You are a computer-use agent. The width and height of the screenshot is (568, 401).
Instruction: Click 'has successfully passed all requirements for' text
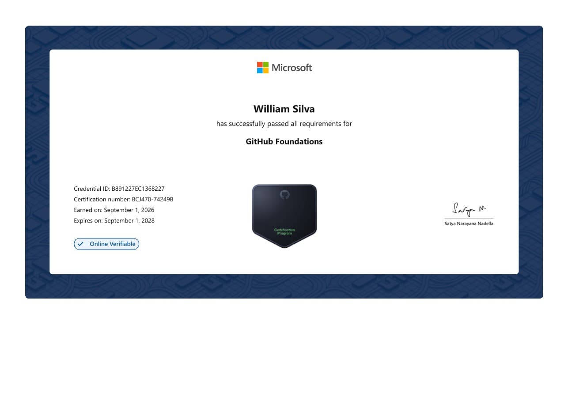tap(284, 124)
